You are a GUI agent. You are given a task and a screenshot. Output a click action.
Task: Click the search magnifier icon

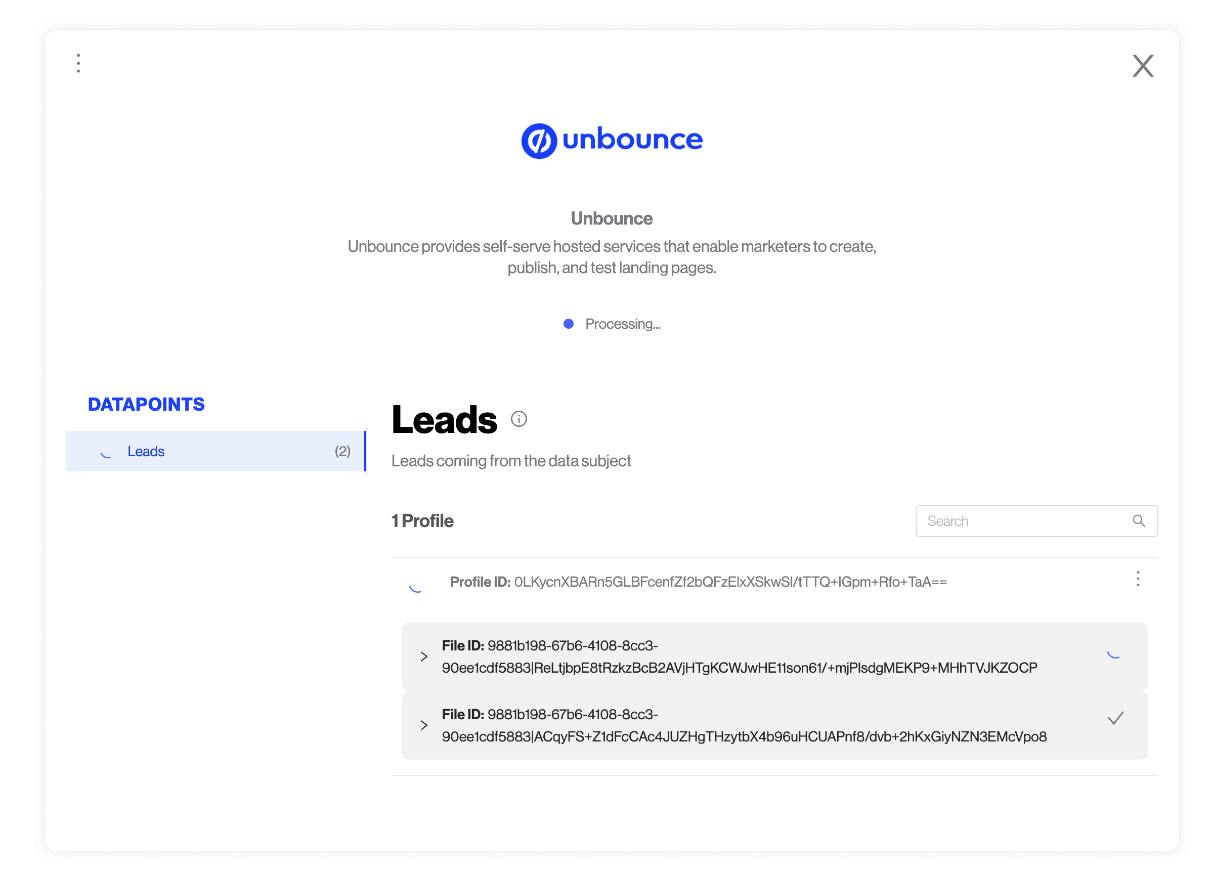tap(1138, 521)
